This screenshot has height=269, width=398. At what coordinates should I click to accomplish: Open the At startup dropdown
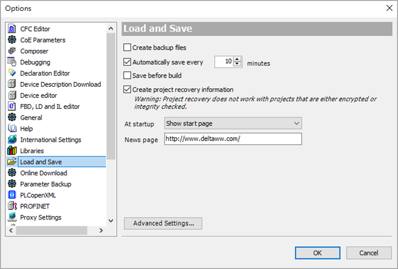233,124
